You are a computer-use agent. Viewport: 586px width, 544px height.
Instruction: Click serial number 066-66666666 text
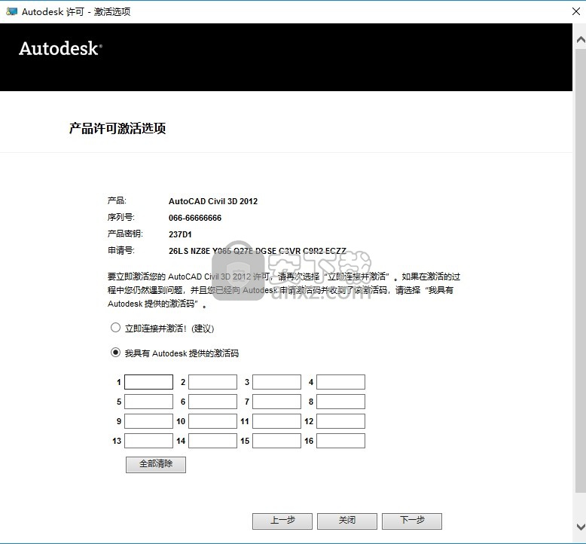click(195, 218)
